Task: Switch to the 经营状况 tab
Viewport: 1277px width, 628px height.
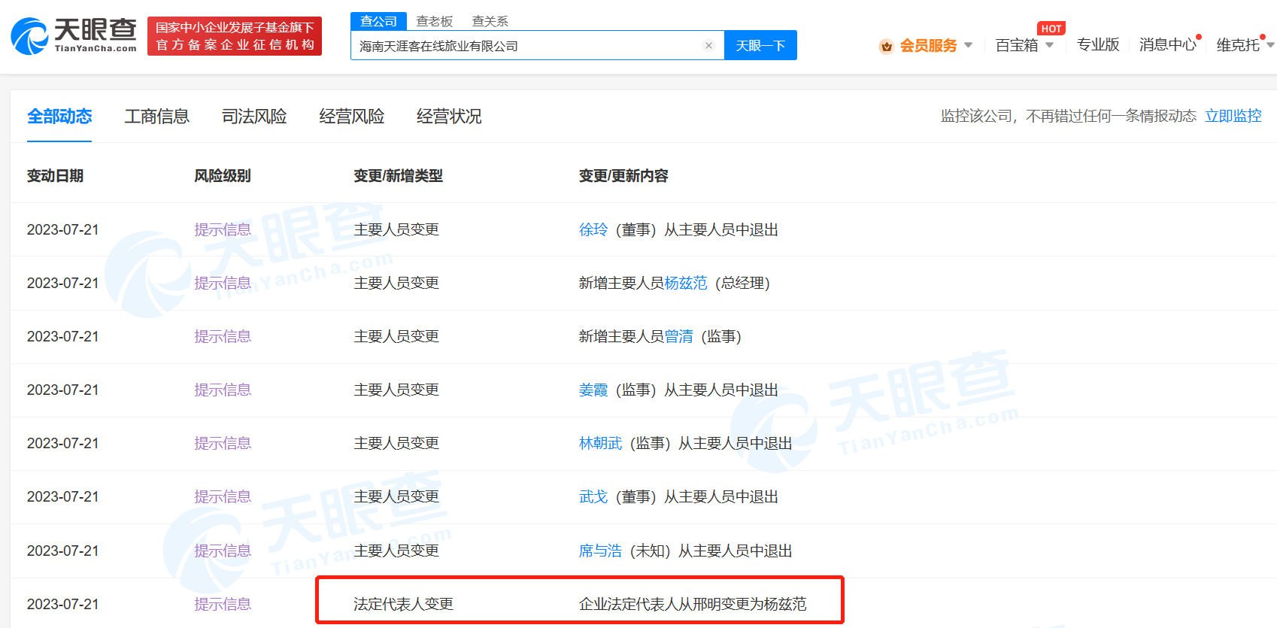Action: pyautogui.click(x=449, y=117)
